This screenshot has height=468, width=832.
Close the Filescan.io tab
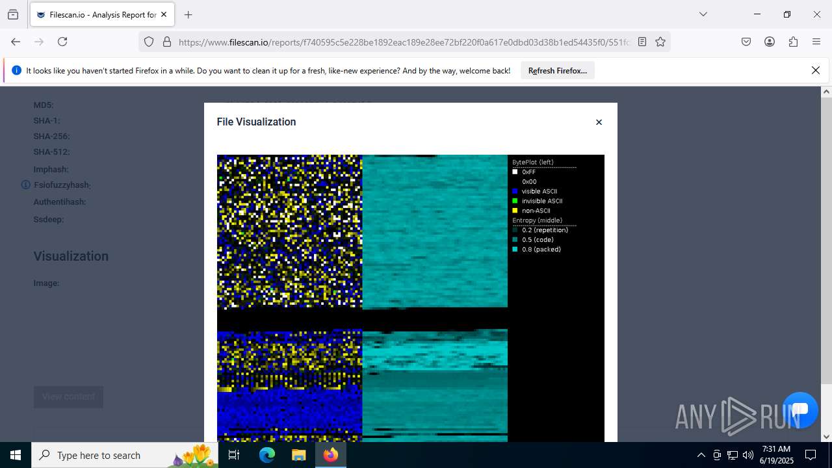tap(164, 14)
